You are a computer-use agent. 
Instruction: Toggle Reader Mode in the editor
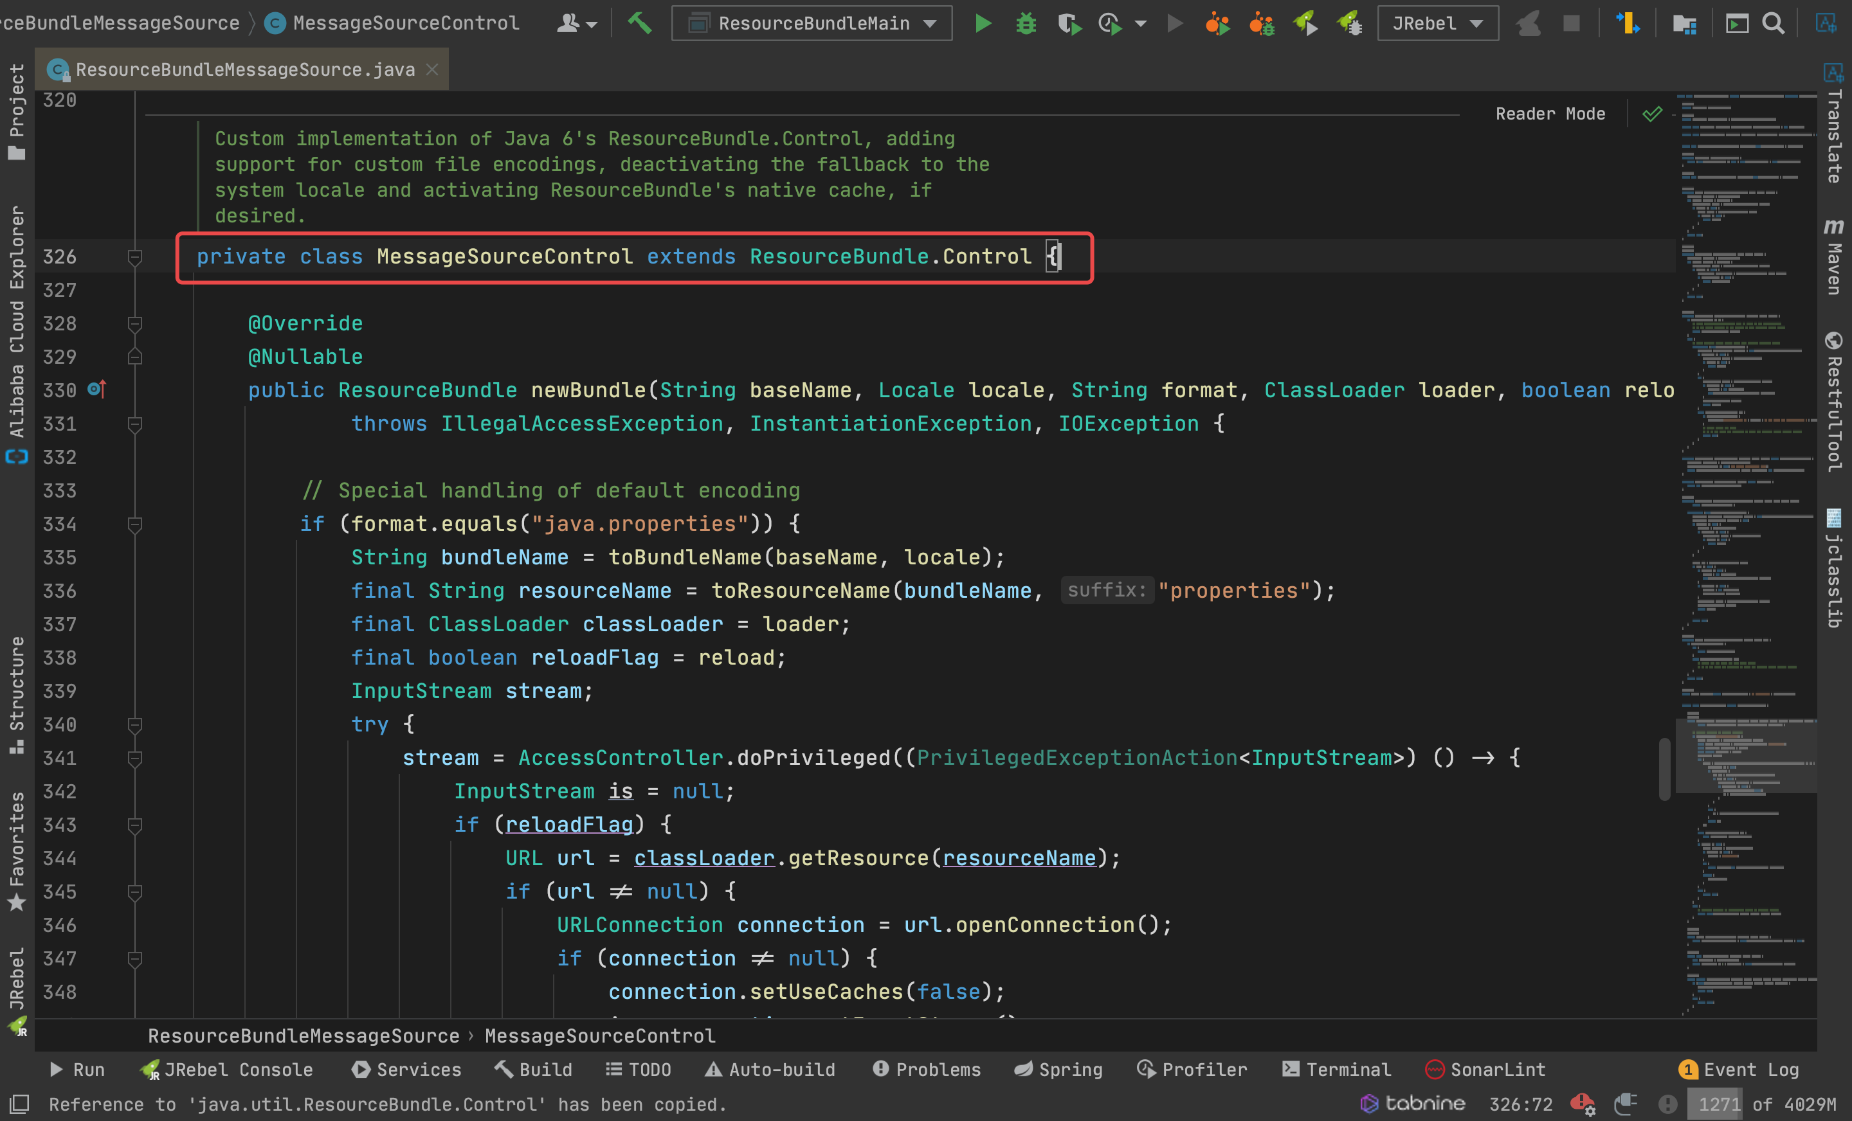(x=1550, y=114)
